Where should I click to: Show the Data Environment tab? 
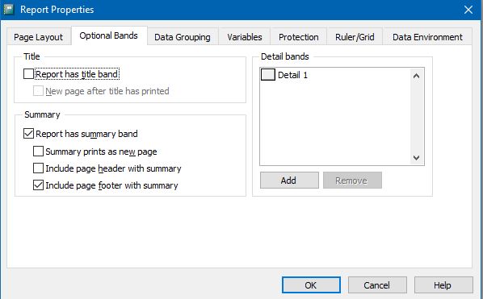tap(427, 37)
